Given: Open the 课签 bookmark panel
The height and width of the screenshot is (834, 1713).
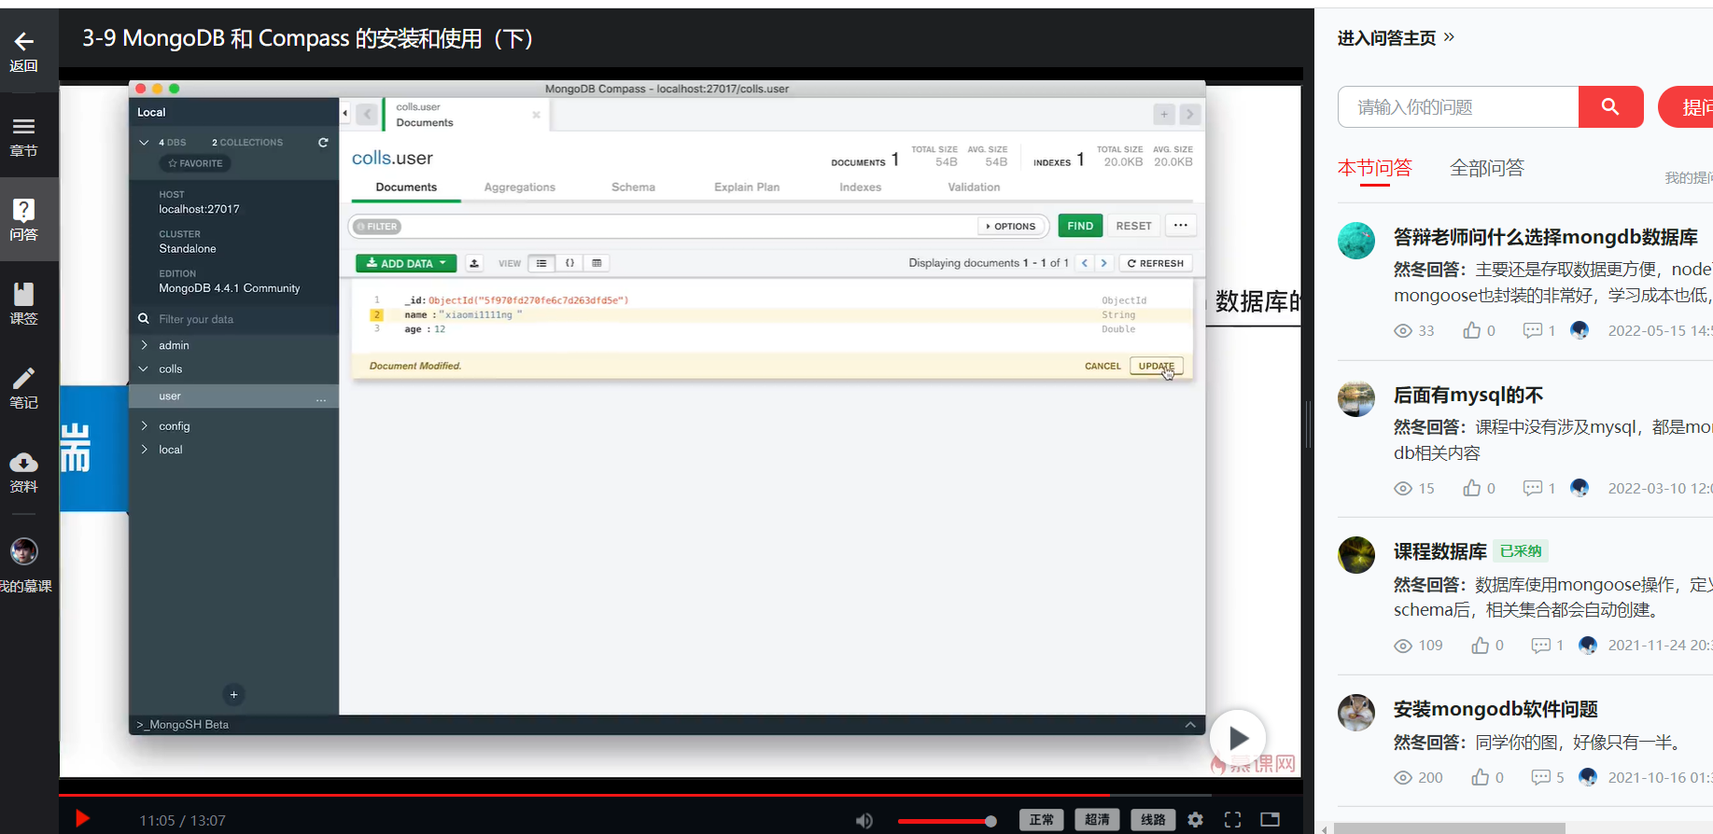Looking at the screenshot, I should tap(23, 304).
